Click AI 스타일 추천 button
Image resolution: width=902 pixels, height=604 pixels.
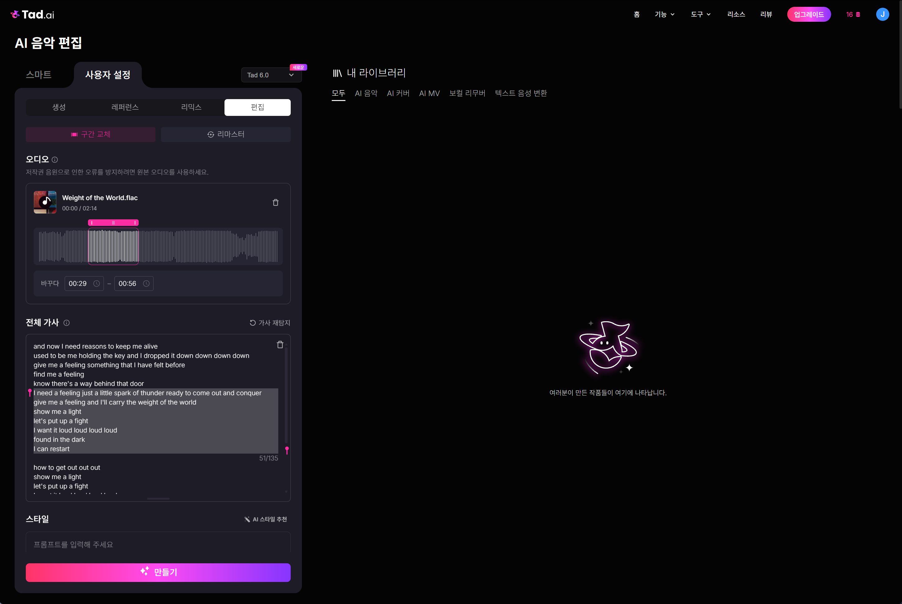click(x=266, y=519)
